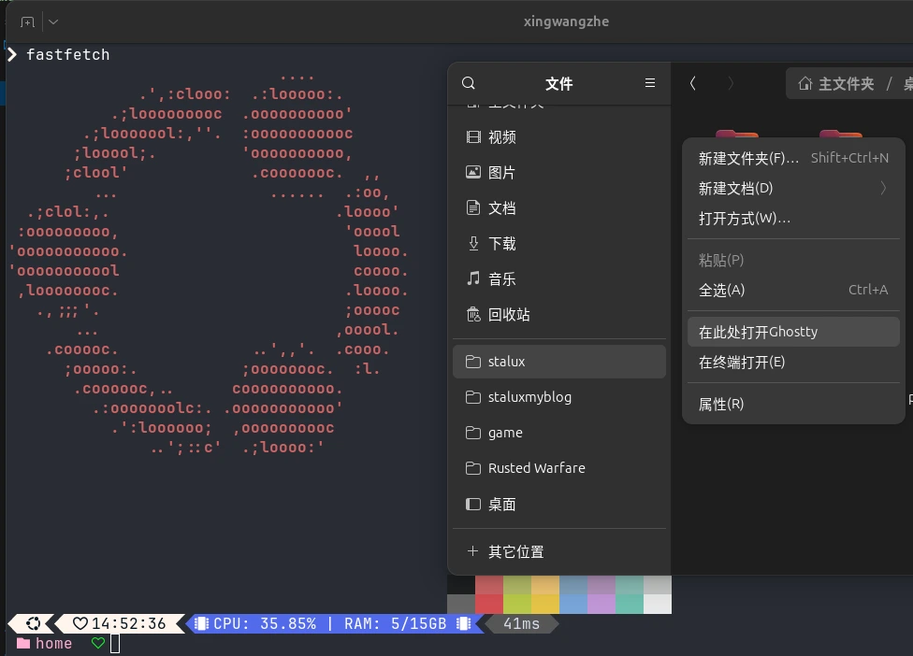The image size is (913, 656).
Task: Expand the terminal tab dropdown chevron
Action: (x=52, y=21)
